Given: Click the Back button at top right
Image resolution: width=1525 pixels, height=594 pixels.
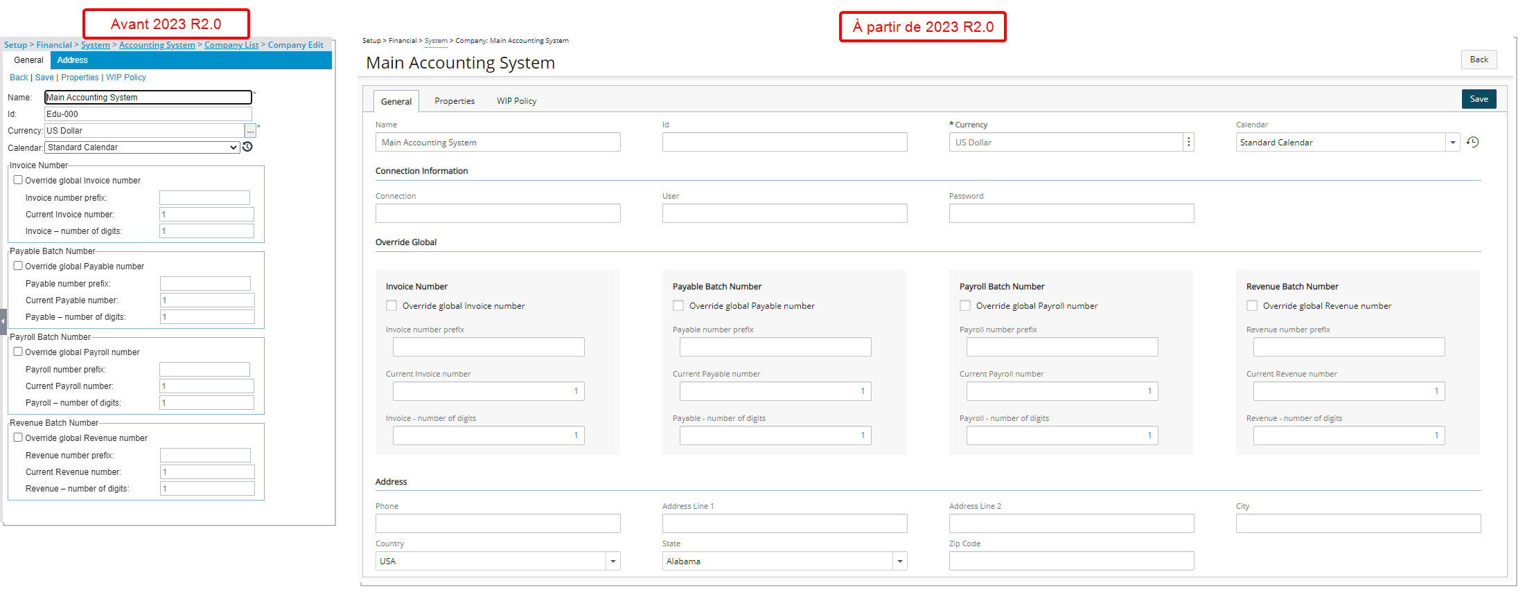Looking at the screenshot, I should tap(1479, 60).
